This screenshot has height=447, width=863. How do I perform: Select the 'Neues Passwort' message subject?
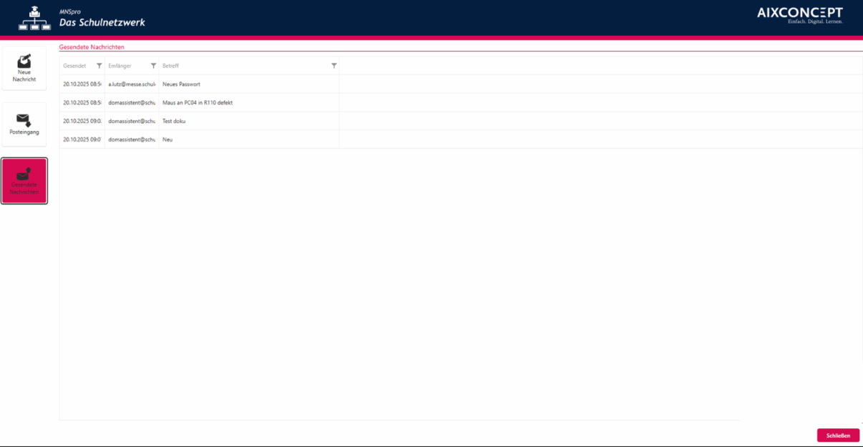[x=181, y=84]
